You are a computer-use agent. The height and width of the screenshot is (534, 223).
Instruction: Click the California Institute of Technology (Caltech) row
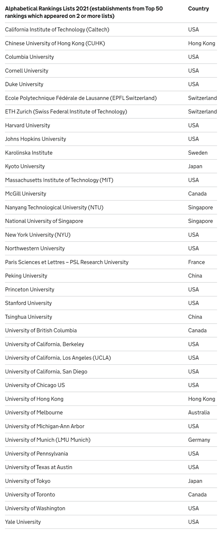click(111, 29)
